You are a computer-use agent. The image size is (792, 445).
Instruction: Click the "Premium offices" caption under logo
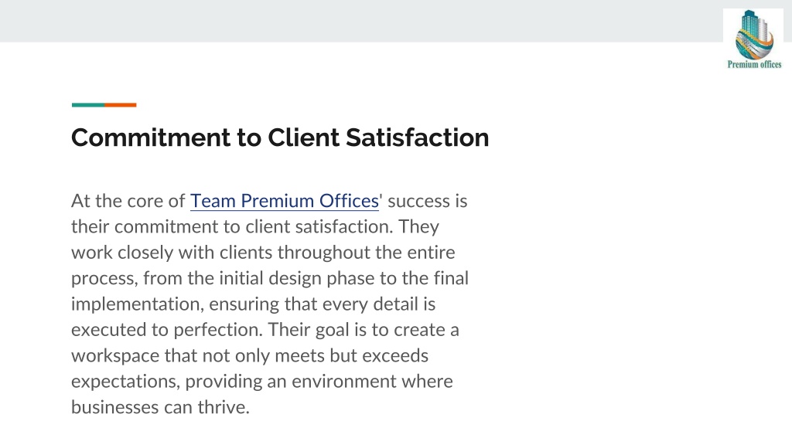click(x=754, y=65)
